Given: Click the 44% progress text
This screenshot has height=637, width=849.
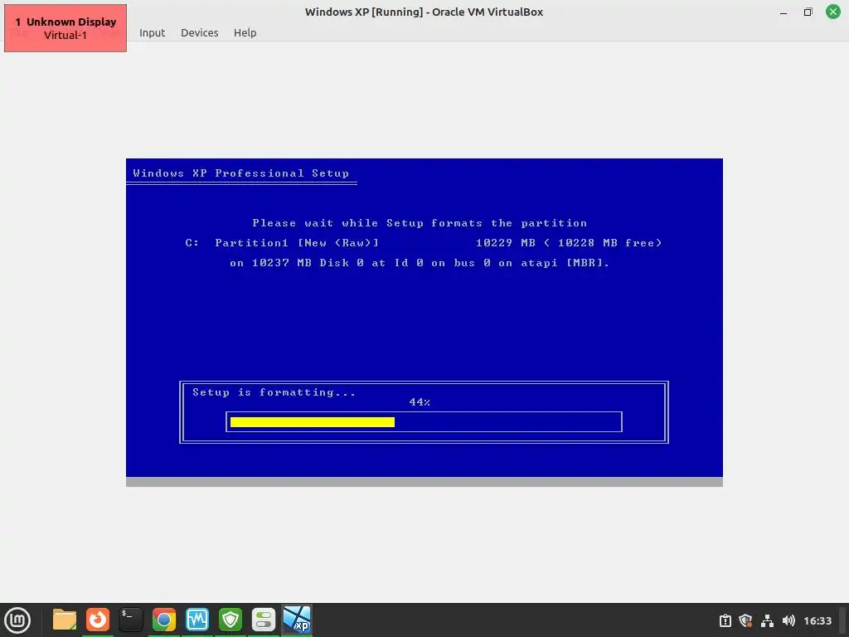Looking at the screenshot, I should 420,402.
